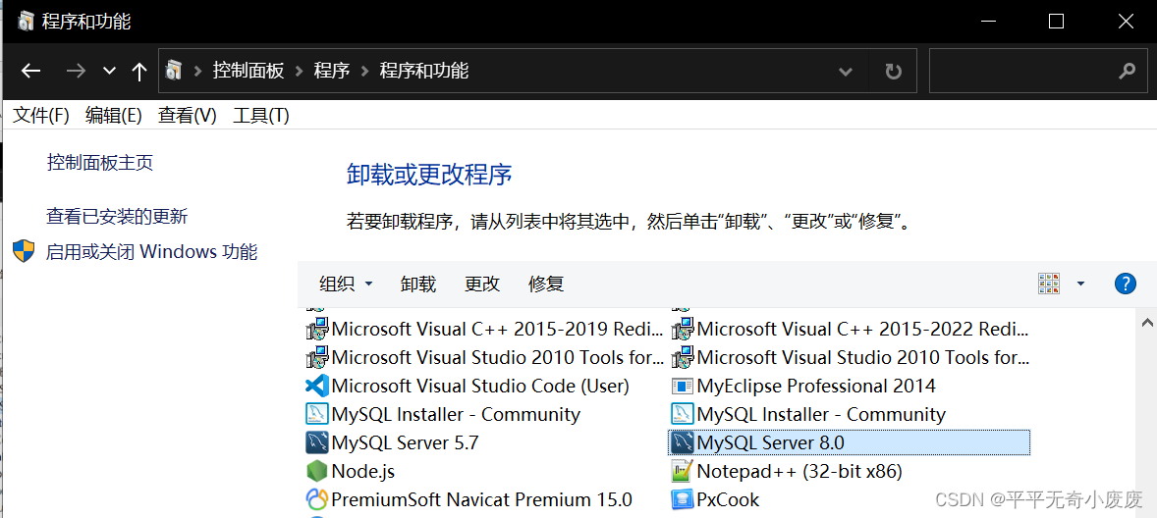Open the 文件(F) menu
This screenshot has height=518, width=1157.
[x=41, y=115]
